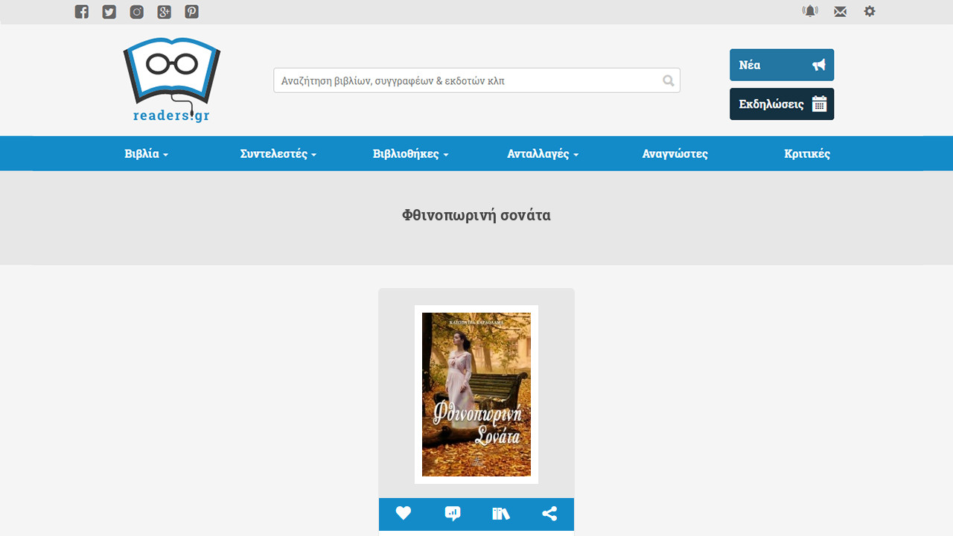
Task: Expand the Συντελεστές dropdown menu
Action: click(278, 154)
